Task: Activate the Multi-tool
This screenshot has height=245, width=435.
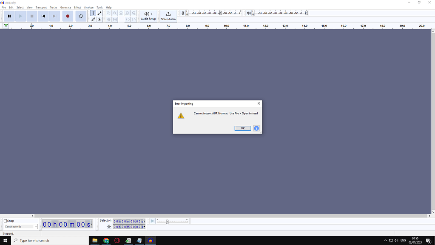Action: point(99,19)
